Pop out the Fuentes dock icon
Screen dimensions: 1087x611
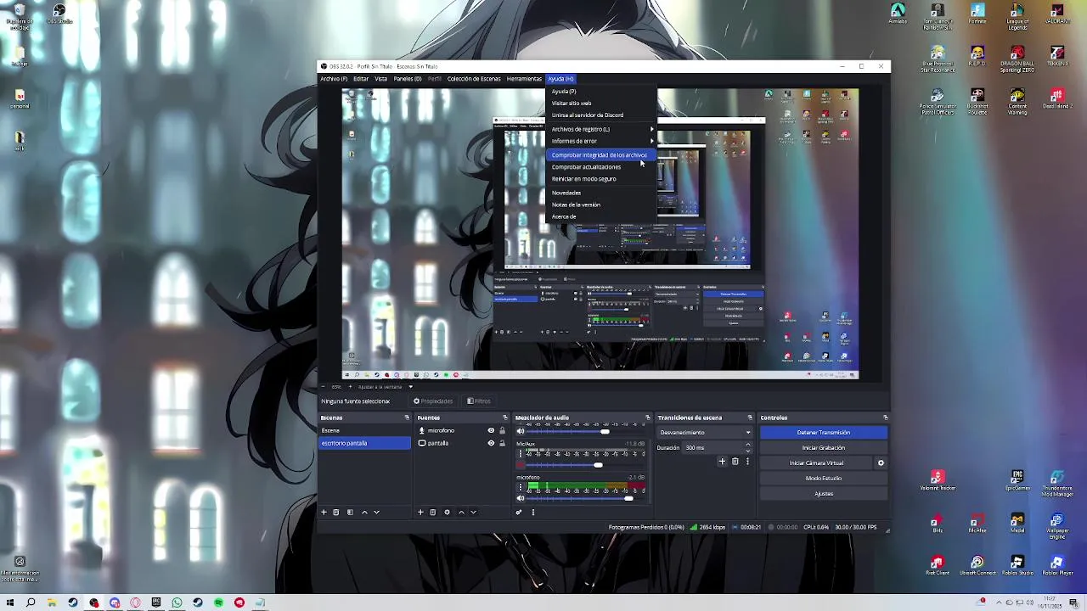coord(504,418)
